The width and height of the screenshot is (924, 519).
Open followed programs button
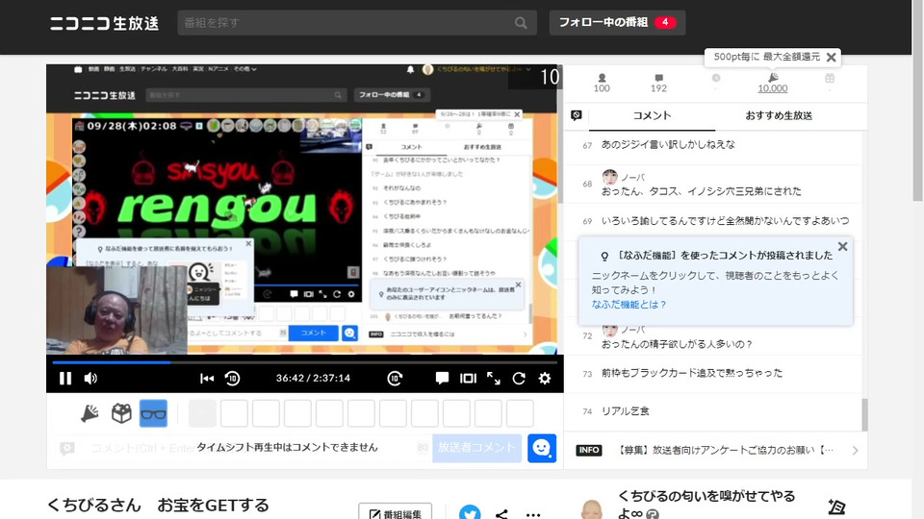[617, 22]
